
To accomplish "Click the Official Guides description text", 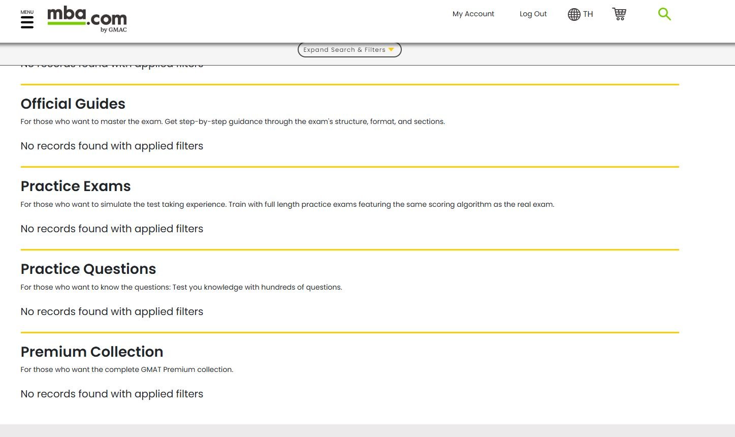I will 232,122.
